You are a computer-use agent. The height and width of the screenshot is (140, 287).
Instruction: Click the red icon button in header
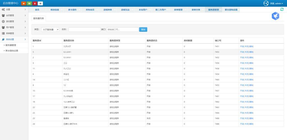tap(35, 3)
